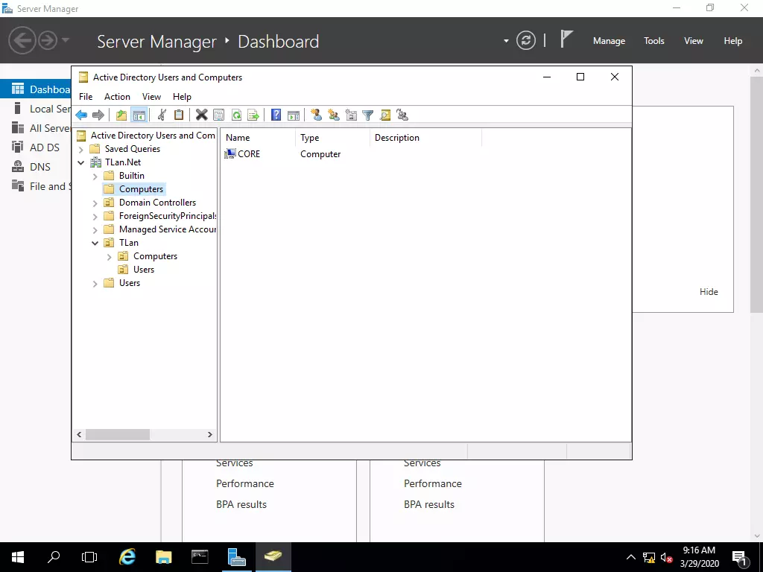
Task: Expand the Domain Controllers node
Action: [x=95, y=203]
